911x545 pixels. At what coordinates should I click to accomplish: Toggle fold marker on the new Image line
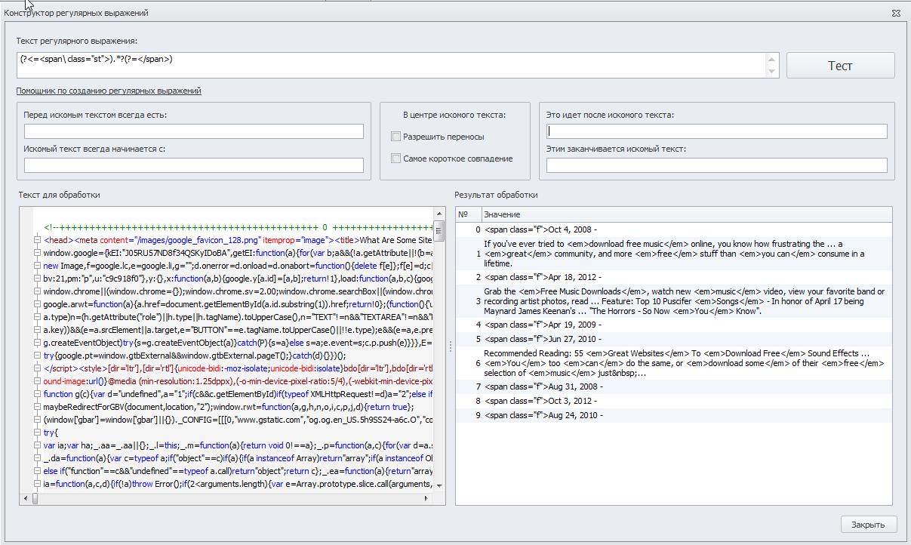pos(37,266)
